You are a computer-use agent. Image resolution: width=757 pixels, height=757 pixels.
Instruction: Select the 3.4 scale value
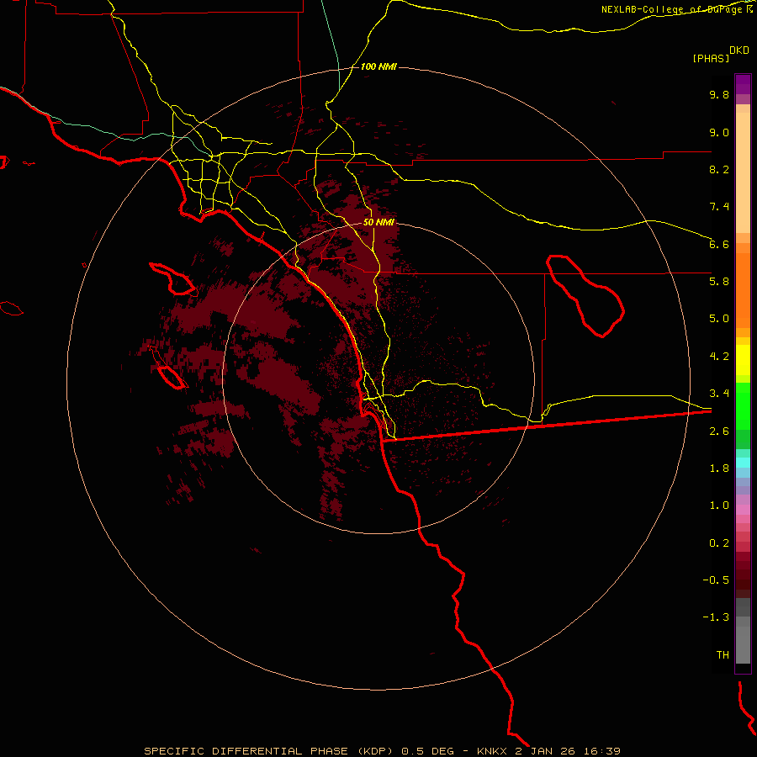click(x=719, y=394)
